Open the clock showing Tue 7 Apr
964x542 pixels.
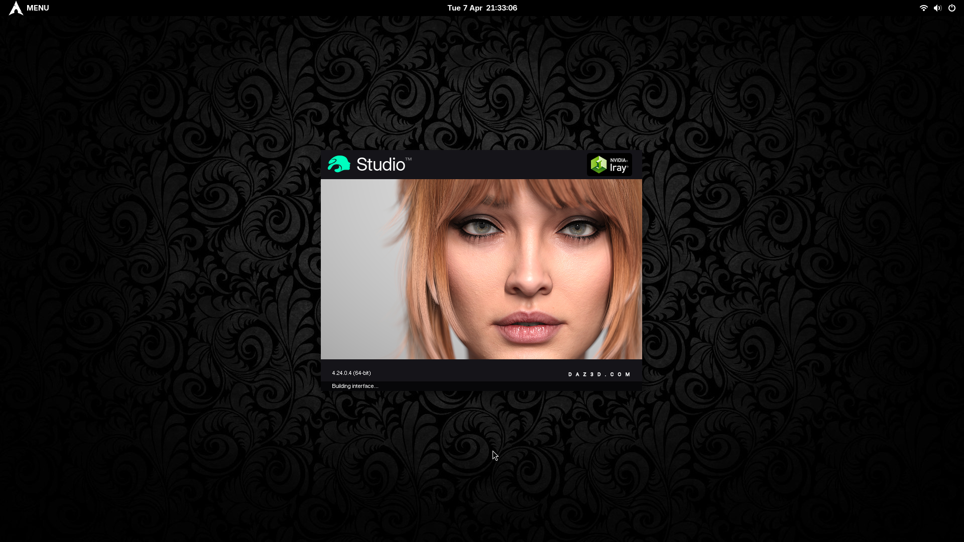coord(482,8)
